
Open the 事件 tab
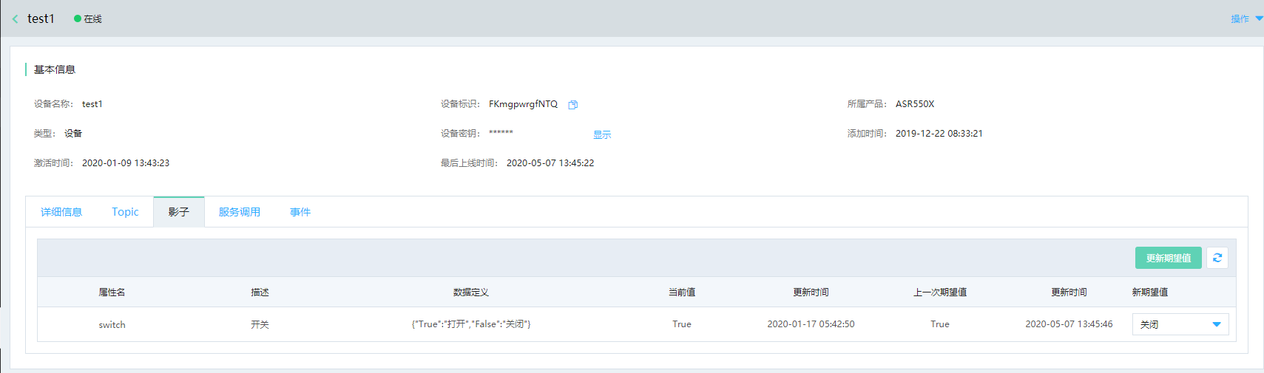click(x=300, y=212)
